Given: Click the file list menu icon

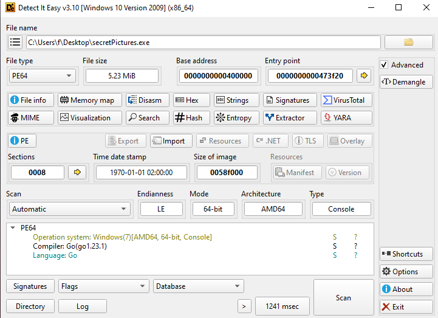Looking at the screenshot, I should point(15,42).
